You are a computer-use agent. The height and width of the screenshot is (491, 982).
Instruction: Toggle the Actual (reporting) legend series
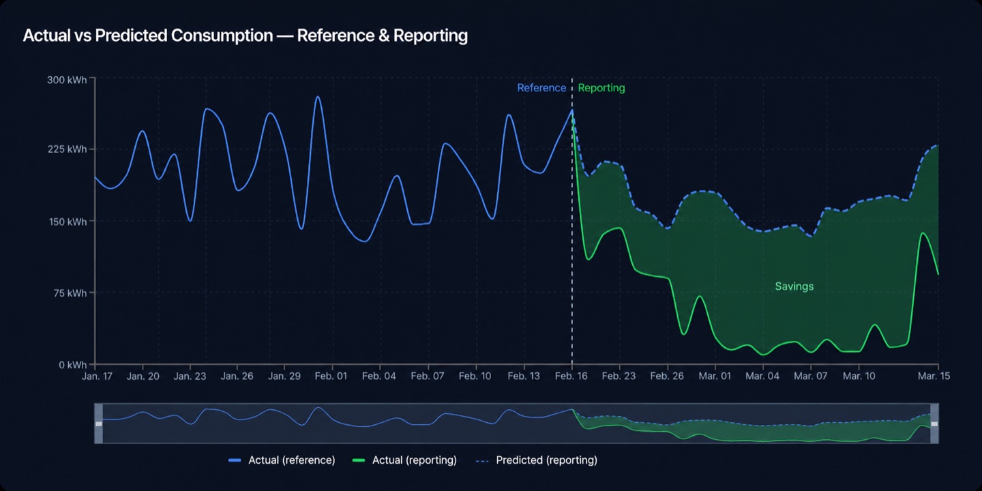404,460
